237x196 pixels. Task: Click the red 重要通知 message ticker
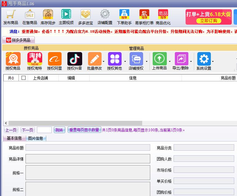[129, 31]
